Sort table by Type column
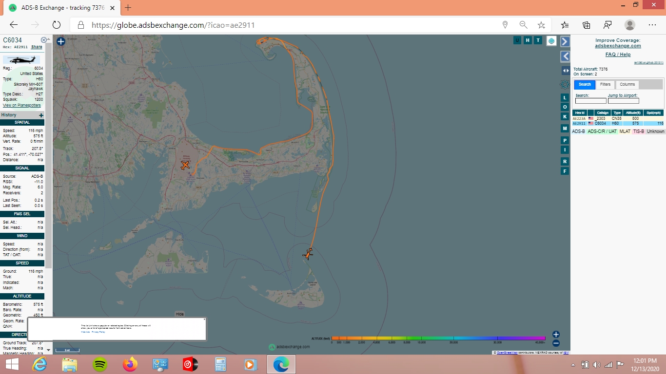The height and width of the screenshot is (374, 666). pos(617,112)
